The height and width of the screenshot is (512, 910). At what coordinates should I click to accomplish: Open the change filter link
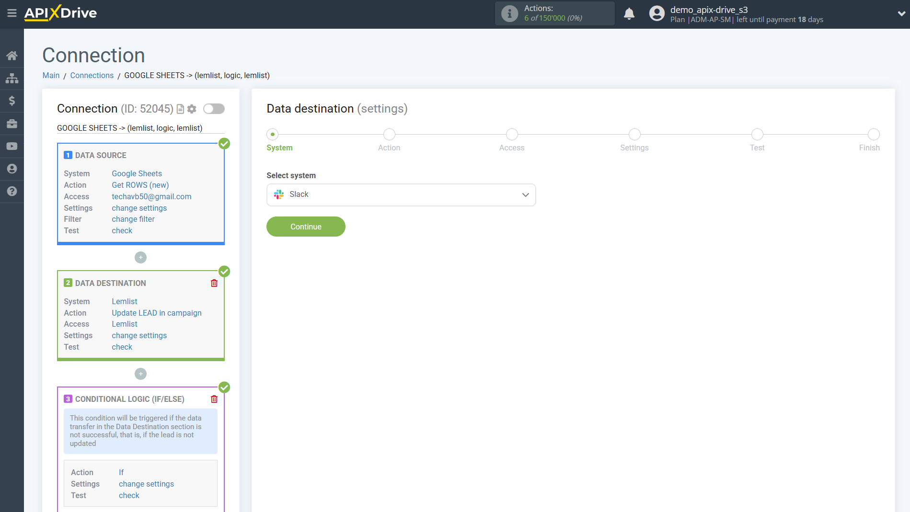pos(133,219)
